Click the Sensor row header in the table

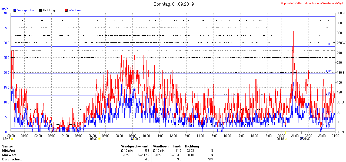(8, 146)
